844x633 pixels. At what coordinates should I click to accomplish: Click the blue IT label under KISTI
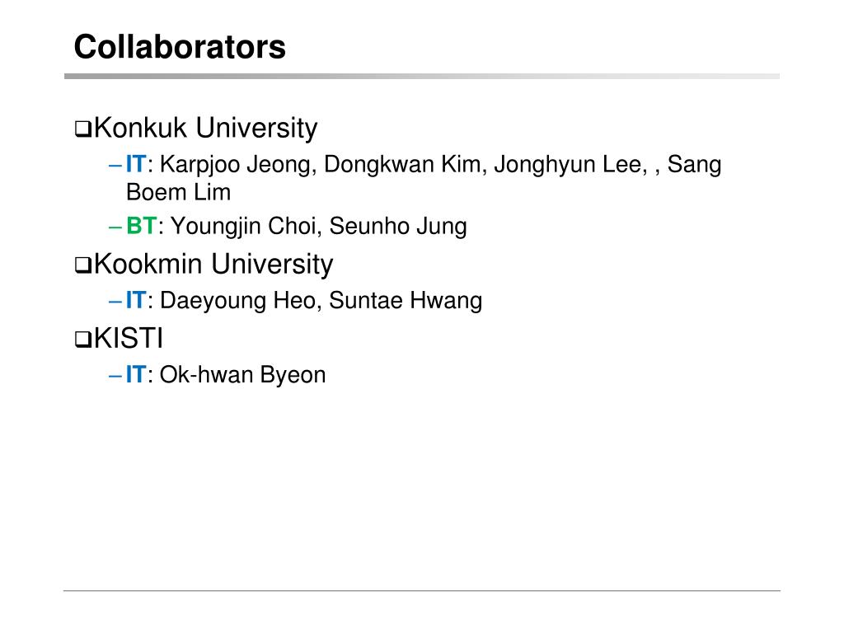136,375
